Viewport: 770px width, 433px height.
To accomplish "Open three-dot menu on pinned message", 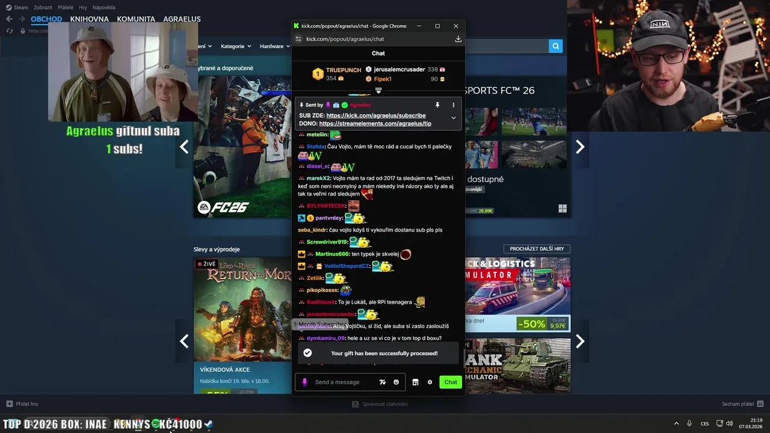I will click(454, 105).
